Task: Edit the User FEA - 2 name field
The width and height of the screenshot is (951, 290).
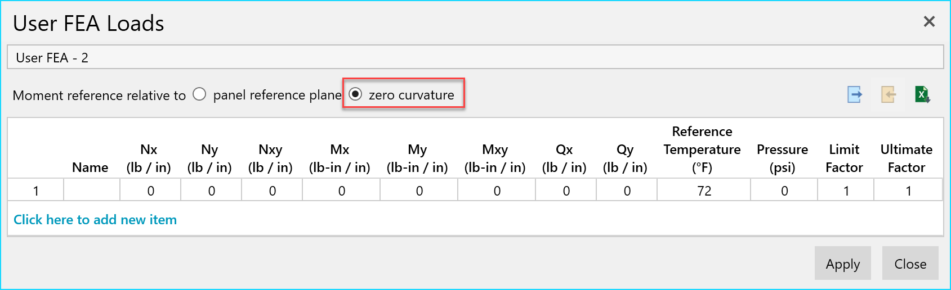Action: (475, 57)
